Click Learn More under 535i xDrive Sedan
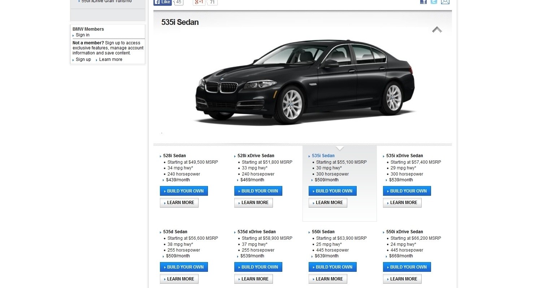Image resolution: width=544 pixels, height=288 pixels. [x=402, y=203]
